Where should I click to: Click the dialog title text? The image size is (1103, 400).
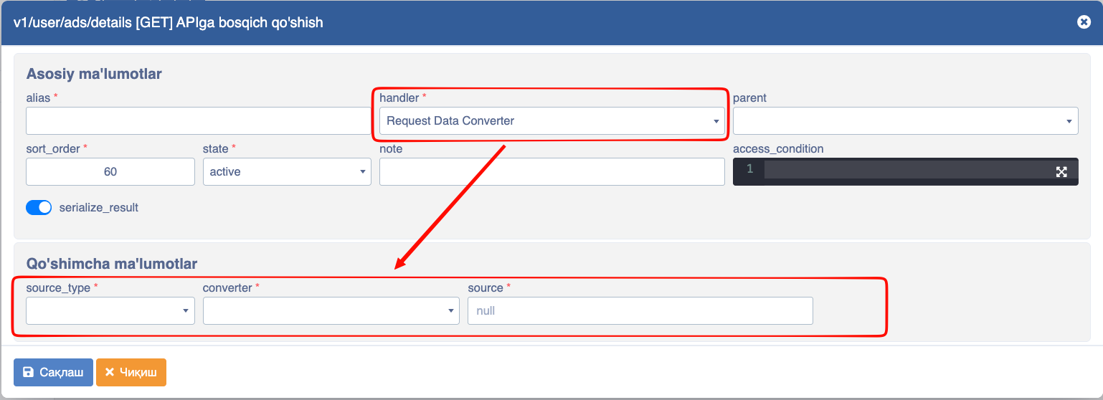pyautogui.click(x=169, y=22)
